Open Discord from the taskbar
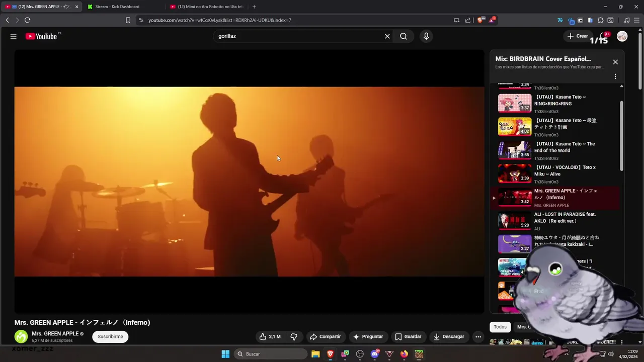The height and width of the screenshot is (362, 644). 374,354
